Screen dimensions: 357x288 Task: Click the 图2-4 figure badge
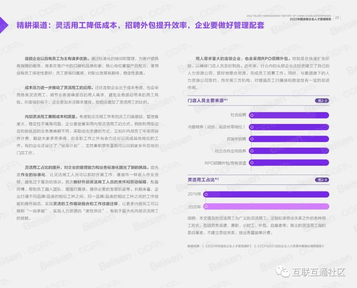point(322,180)
